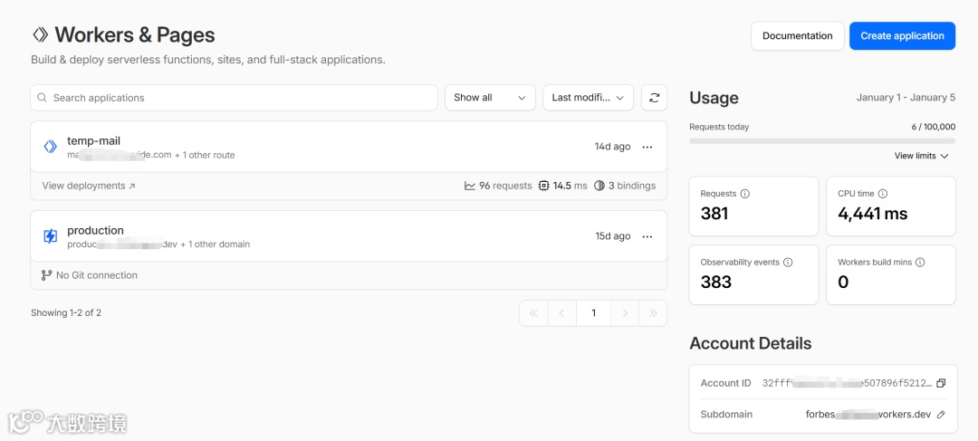Open temp-mail three-dot options menu

pos(647,147)
